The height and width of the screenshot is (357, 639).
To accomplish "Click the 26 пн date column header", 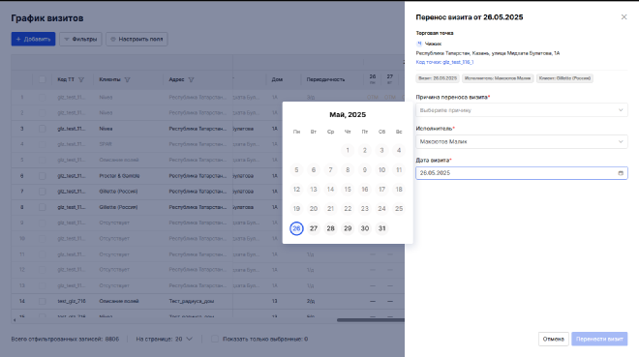I will (x=373, y=79).
